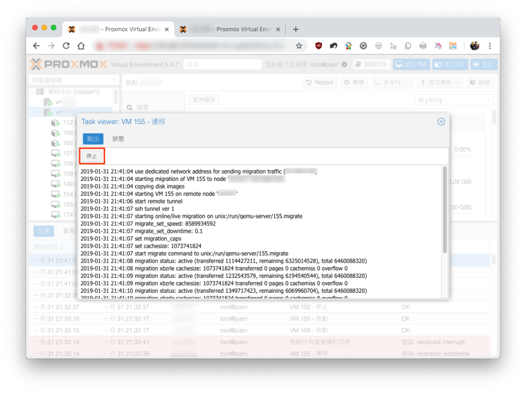Click the VM 169 - 啓動 task row
This screenshot has width=526, height=393.
(x=259, y=330)
